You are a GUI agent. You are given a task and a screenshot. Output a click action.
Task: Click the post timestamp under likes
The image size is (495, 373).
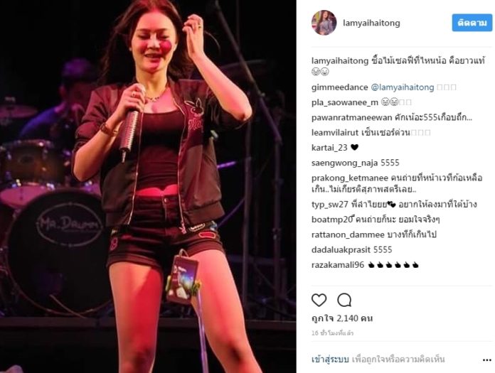pyautogui.click(x=332, y=333)
